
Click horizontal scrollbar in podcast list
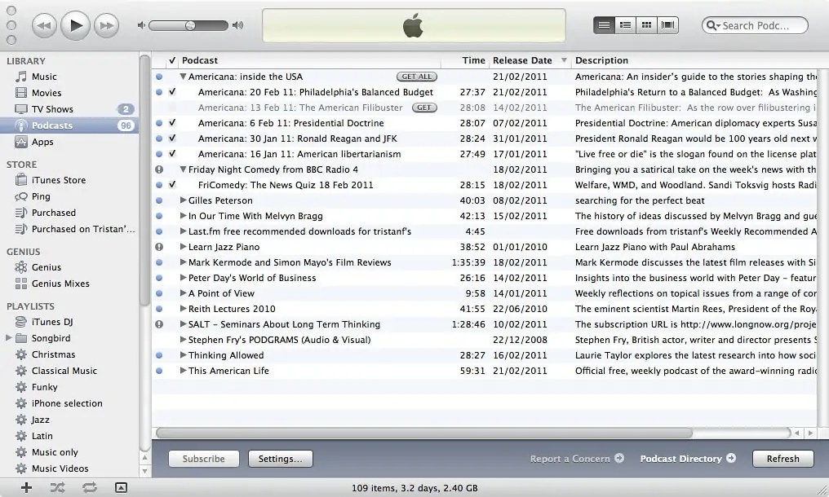(x=424, y=433)
